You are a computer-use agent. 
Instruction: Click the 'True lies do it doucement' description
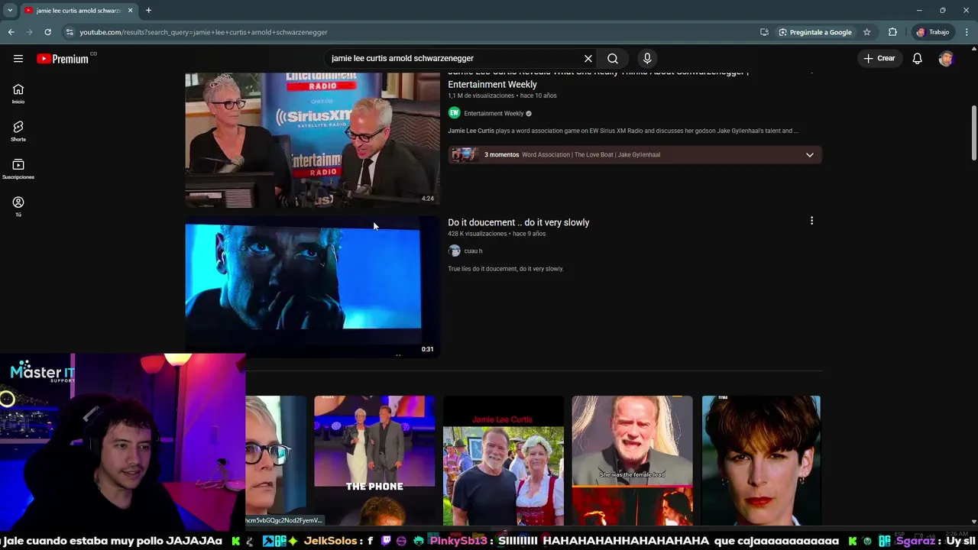pyautogui.click(x=505, y=269)
